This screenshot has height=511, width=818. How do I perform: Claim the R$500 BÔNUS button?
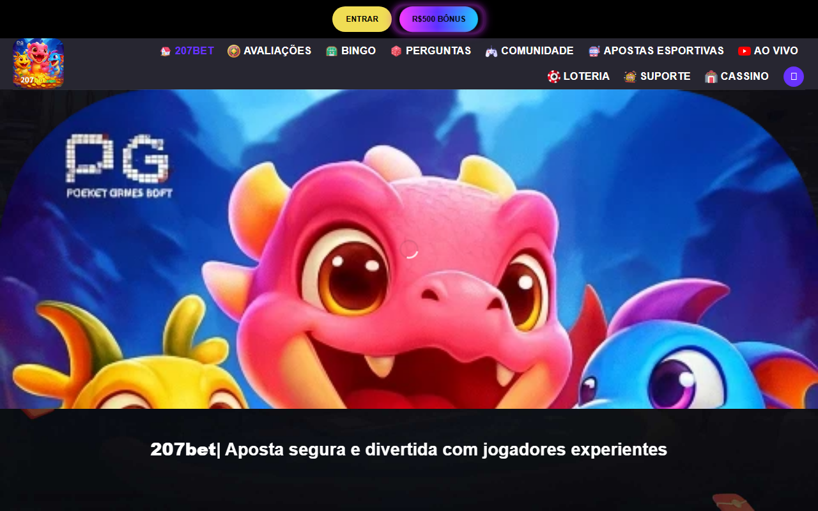click(x=438, y=19)
